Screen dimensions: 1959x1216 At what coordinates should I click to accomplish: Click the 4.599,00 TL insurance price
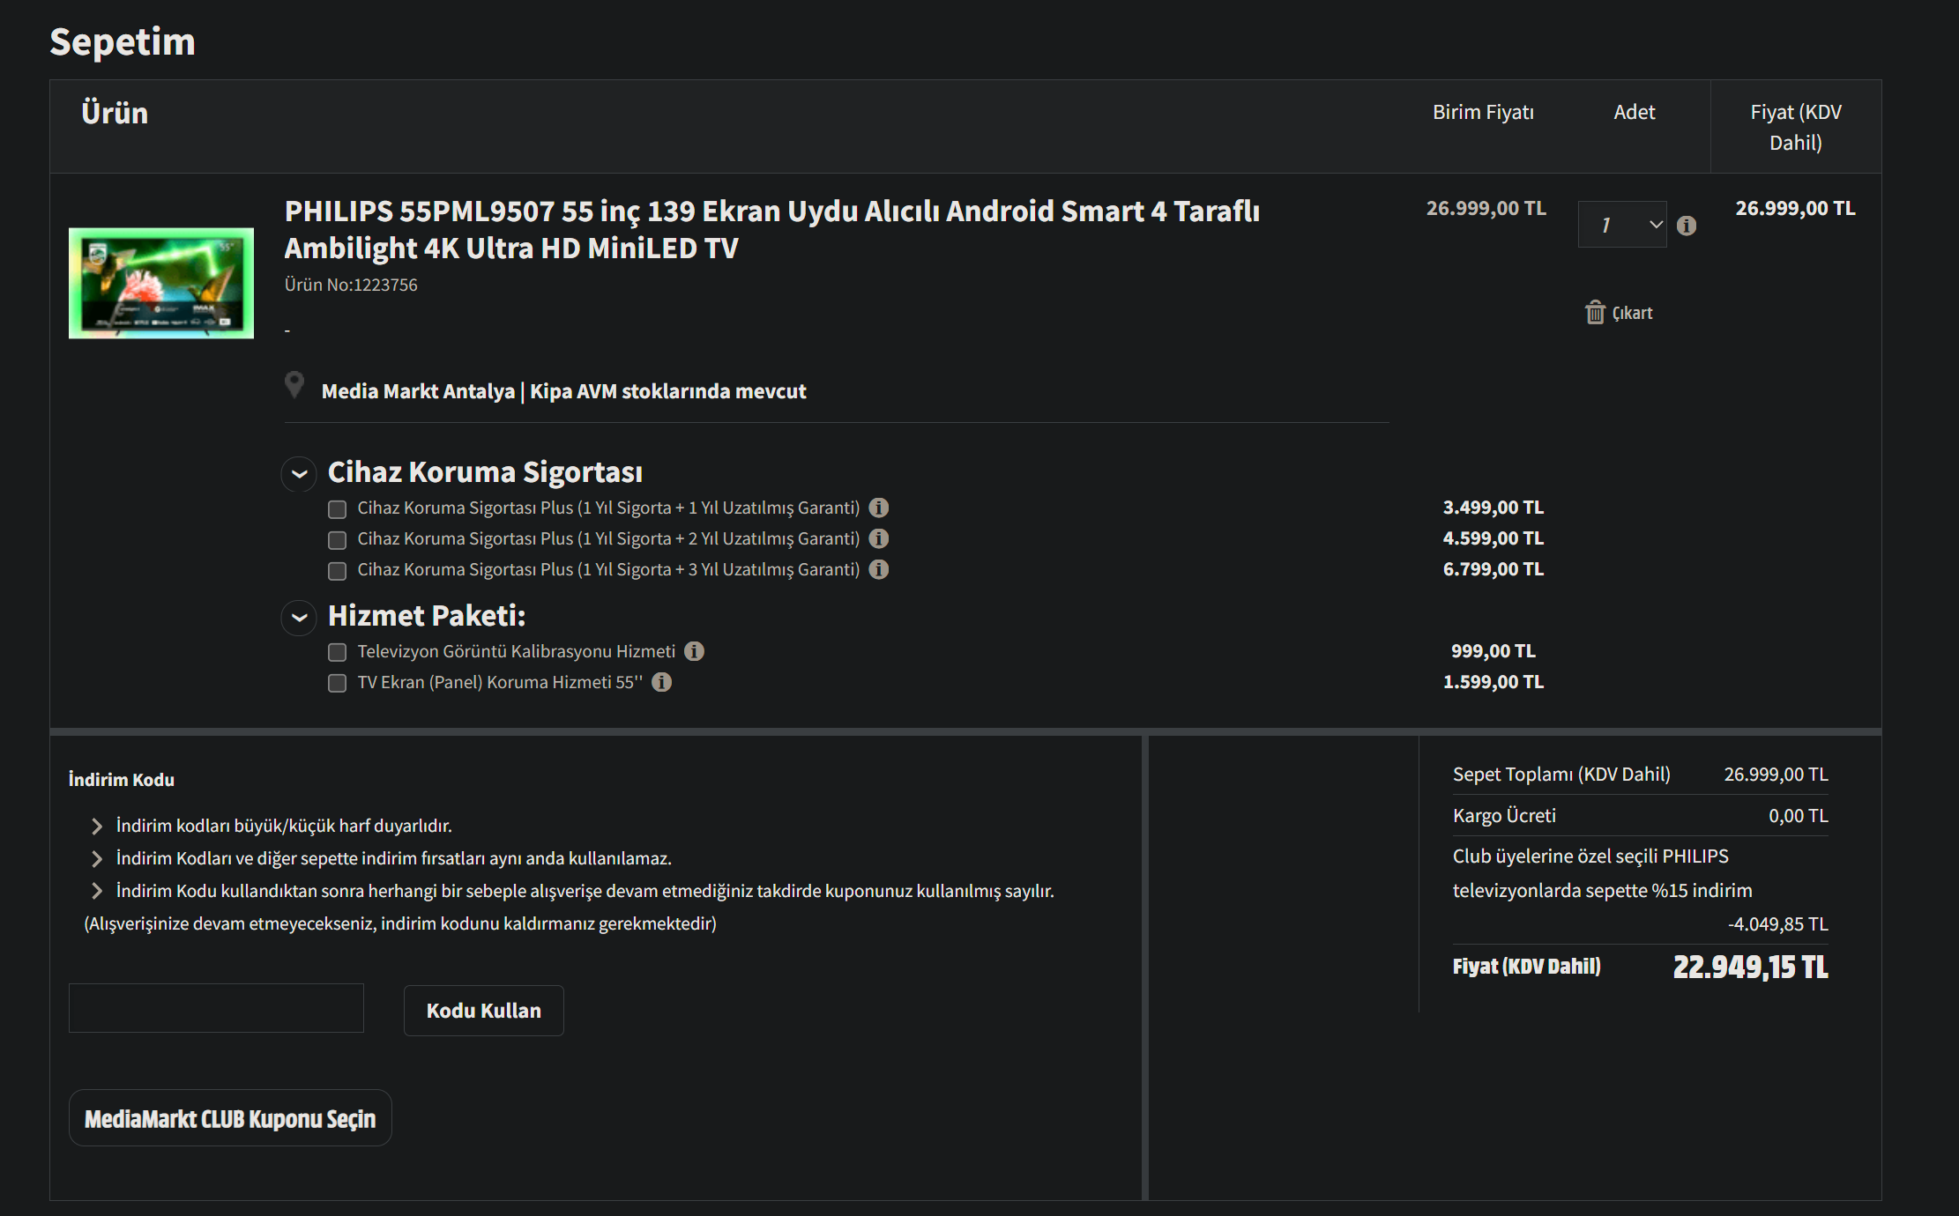pos(1493,538)
